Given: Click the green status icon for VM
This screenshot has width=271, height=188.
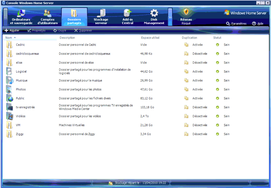Looking at the screenshot, I should [x=217, y=125].
